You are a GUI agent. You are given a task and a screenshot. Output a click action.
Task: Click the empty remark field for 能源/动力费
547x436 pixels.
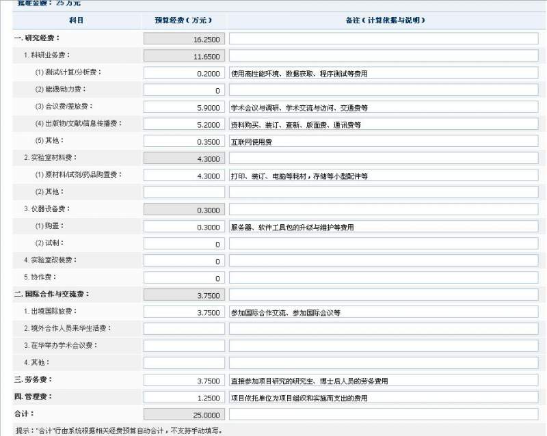(384, 90)
